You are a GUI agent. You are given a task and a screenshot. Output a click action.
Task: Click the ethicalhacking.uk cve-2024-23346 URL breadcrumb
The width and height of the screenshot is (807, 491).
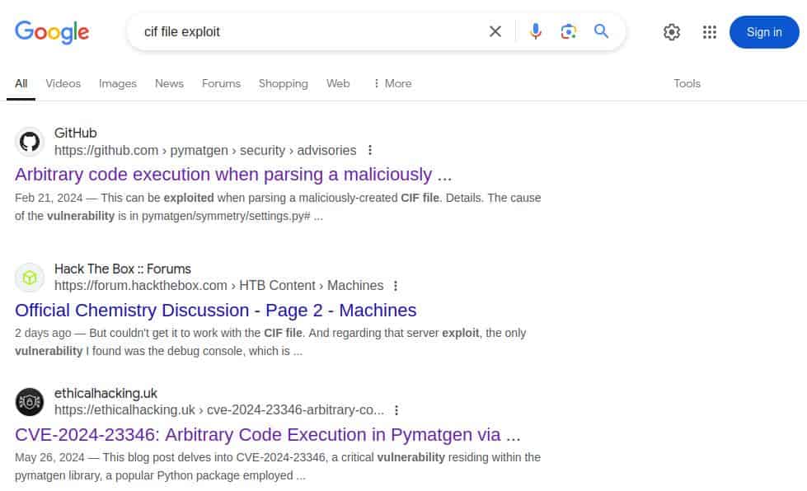coord(219,409)
